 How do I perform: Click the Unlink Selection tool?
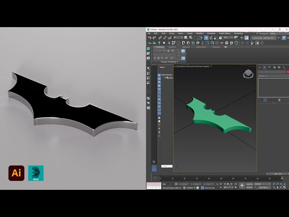tap(165, 38)
